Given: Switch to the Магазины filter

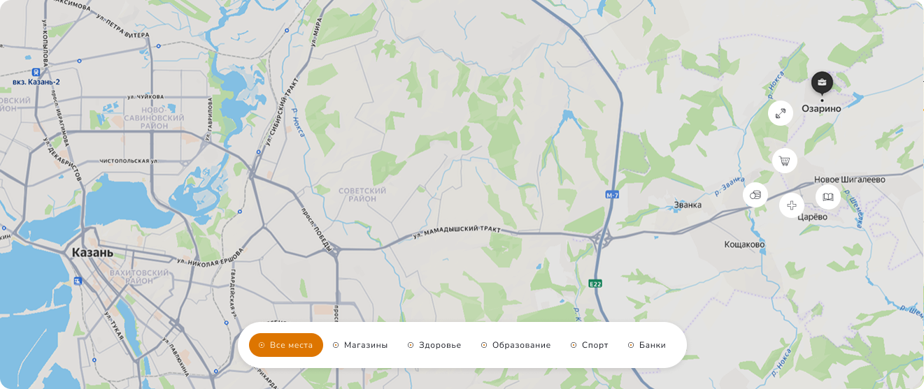Looking at the screenshot, I should [360, 345].
